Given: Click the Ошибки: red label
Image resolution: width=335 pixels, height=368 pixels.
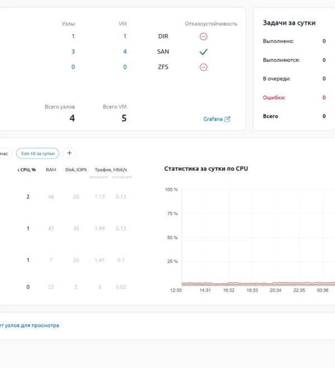Looking at the screenshot, I should (x=274, y=98).
